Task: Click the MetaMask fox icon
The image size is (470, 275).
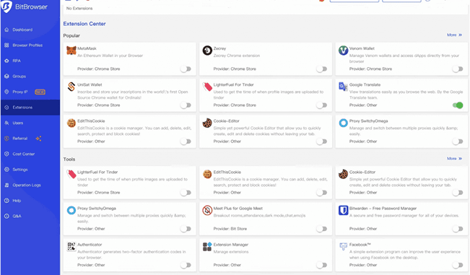Action: pos(71,51)
